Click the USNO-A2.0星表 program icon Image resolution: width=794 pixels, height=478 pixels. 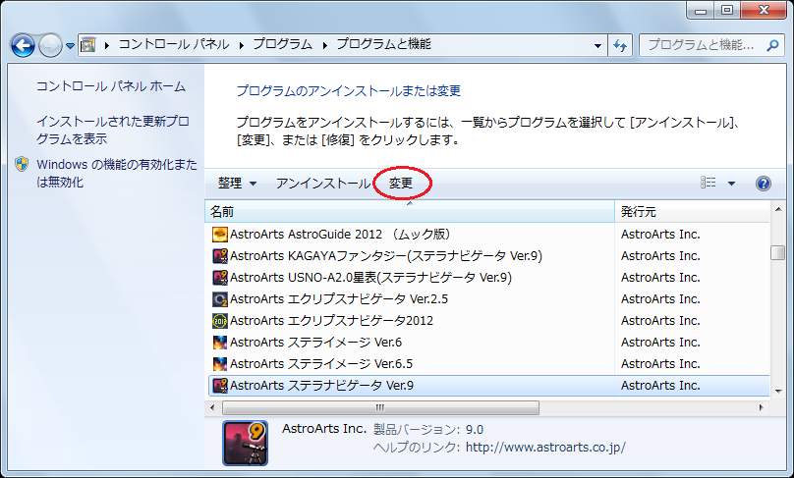pos(220,278)
